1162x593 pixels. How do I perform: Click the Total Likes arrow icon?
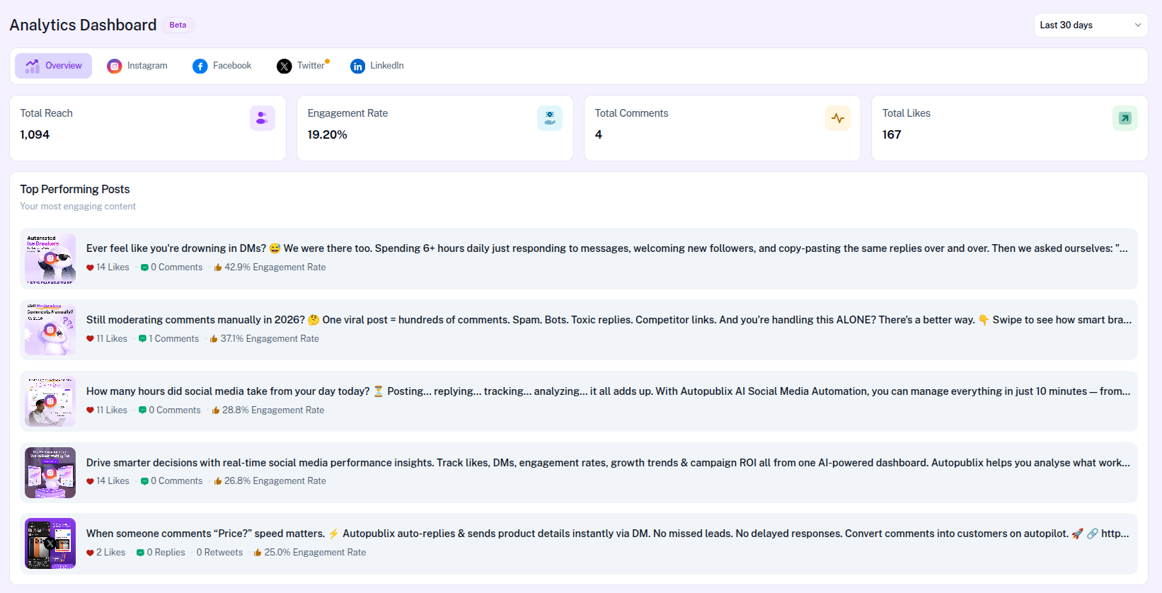tap(1125, 118)
